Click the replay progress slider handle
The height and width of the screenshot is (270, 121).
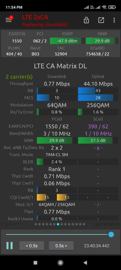pos(111,234)
